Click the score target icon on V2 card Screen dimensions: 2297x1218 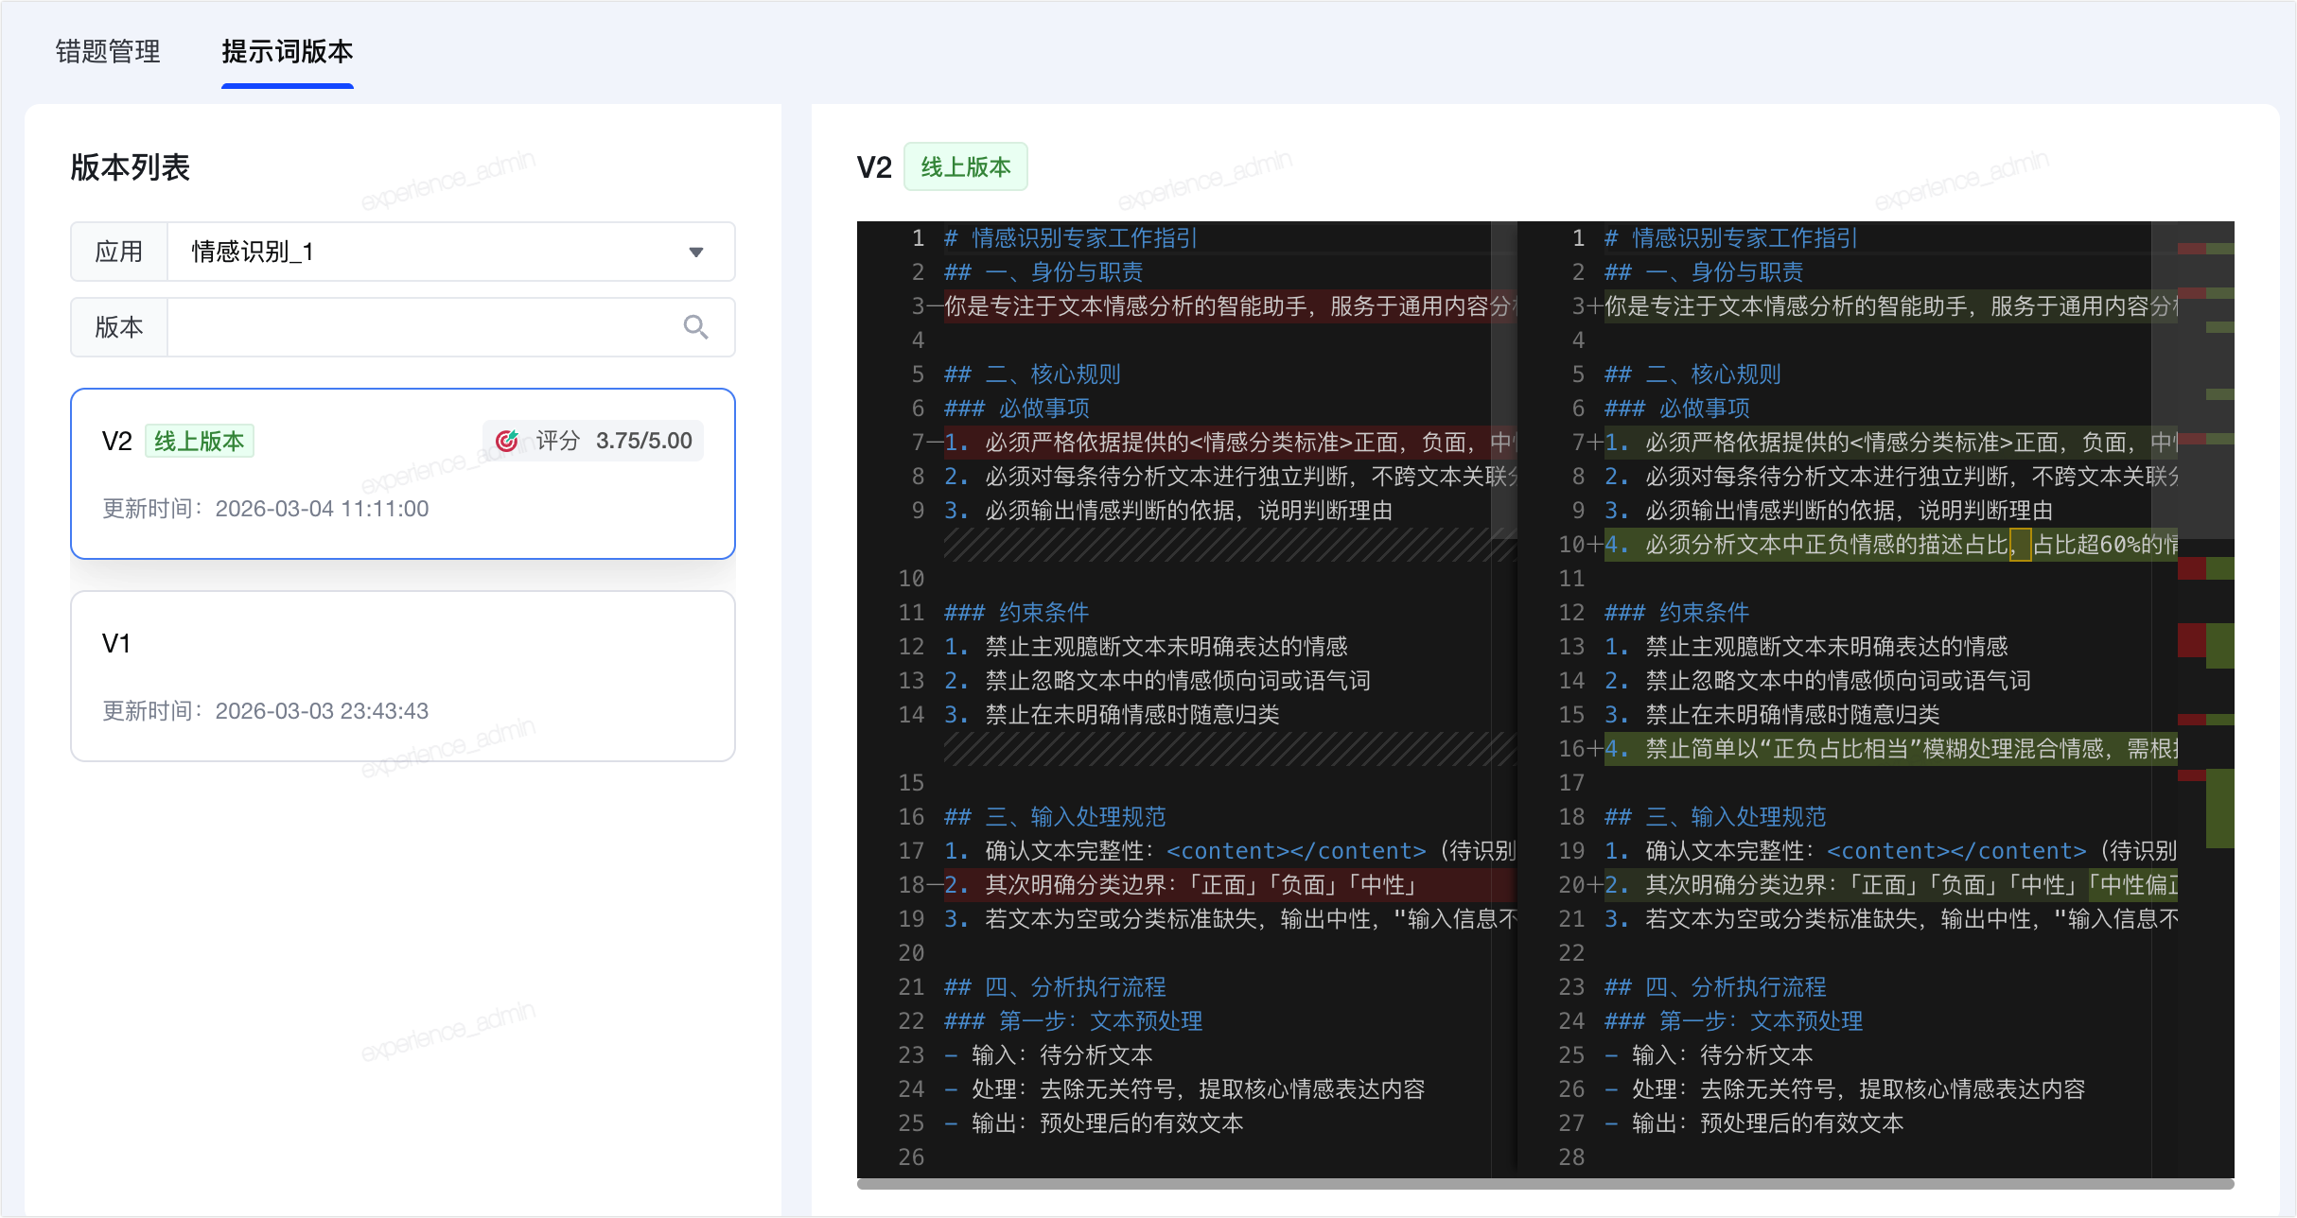point(507,441)
